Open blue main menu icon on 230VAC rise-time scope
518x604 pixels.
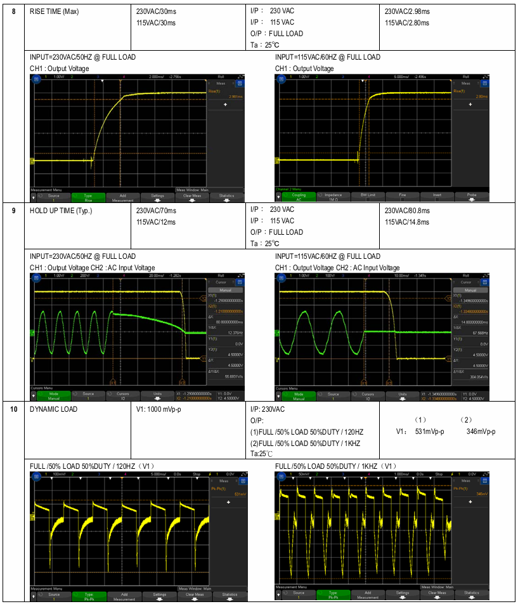36,79
